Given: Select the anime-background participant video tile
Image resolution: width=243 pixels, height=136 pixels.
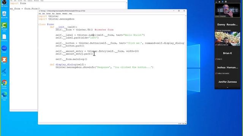Looking at the screenshot, I should 227,39.
